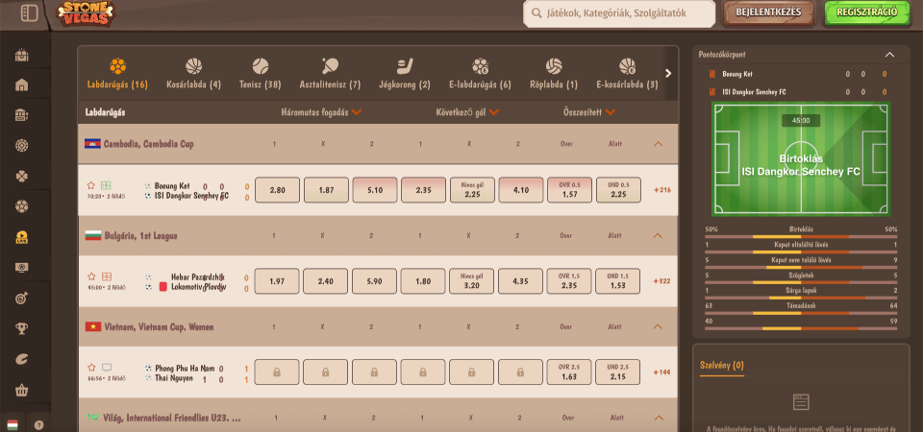The width and height of the screenshot is (923, 432).
Task: Toggle the sidebar panel icon
Action: pos(29,12)
